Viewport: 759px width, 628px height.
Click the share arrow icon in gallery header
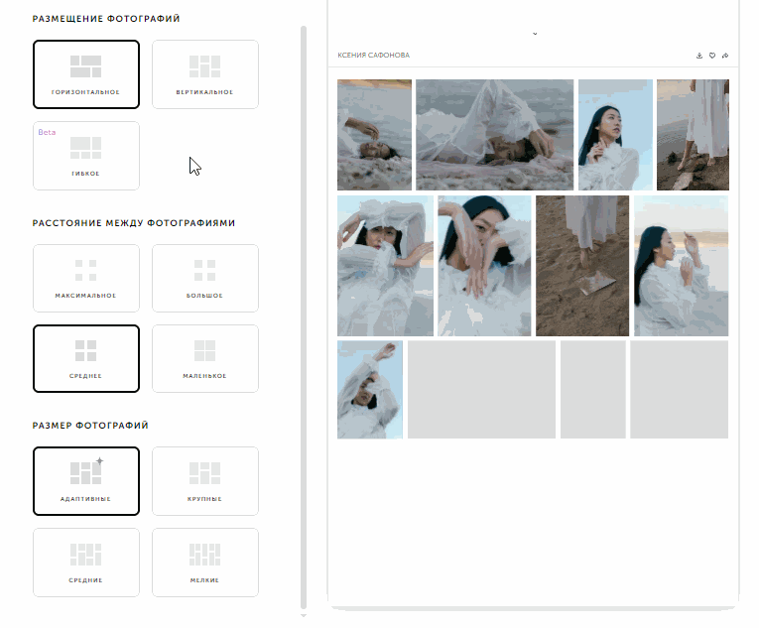(x=725, y=56)
